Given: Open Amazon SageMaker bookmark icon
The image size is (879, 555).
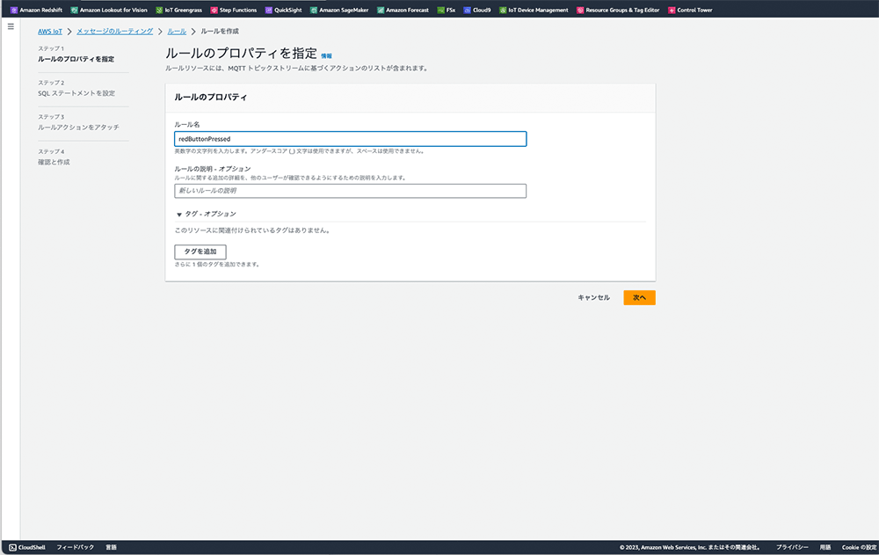Looking at the screenshot, I should 314,10.
